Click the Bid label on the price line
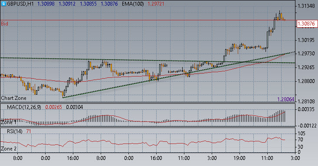Image resolution: width=318 pixels, height=166 pixels. pyautogui.click(x=4, y=24)
